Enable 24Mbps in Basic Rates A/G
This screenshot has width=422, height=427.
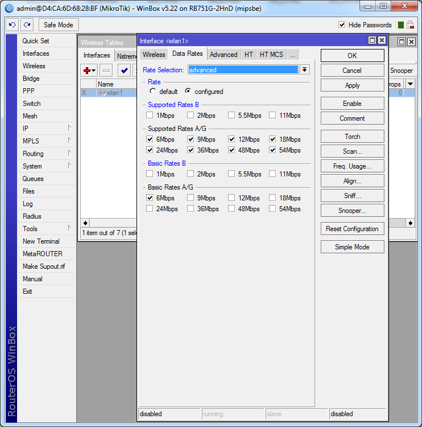150,208
